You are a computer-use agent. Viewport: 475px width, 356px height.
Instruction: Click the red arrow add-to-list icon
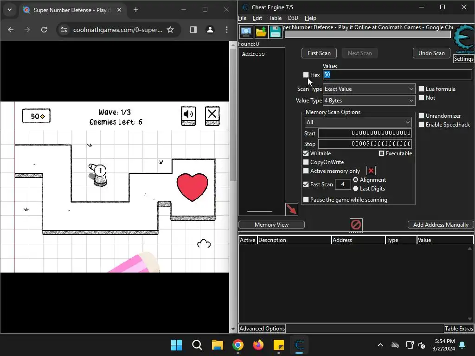click(x=292, y=210)
